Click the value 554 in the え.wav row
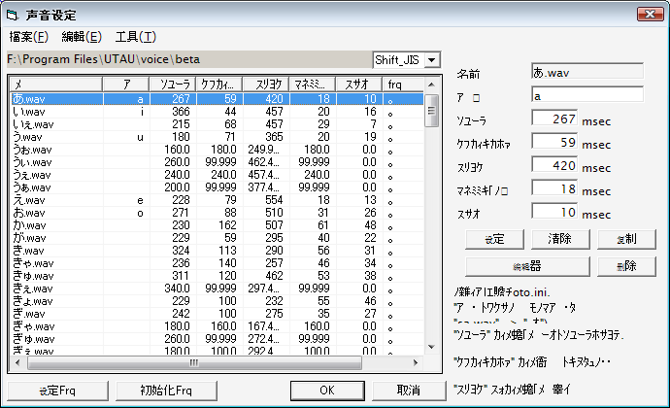This screenshot has height=408, width=670. coord(274,200)
